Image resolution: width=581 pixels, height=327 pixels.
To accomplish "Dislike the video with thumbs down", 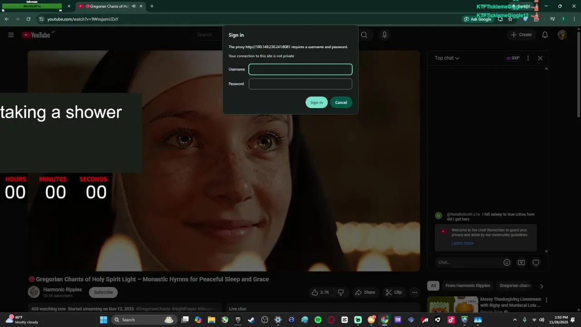I will (341, 292).
